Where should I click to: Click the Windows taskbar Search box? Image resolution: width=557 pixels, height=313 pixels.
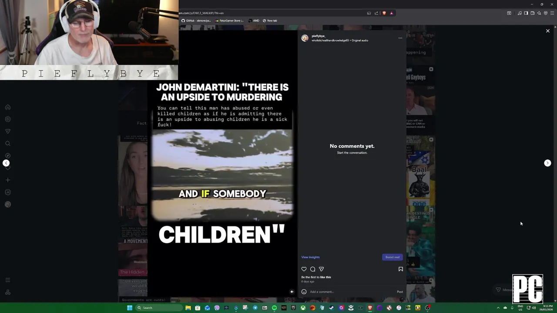click(x=159, y=308)
